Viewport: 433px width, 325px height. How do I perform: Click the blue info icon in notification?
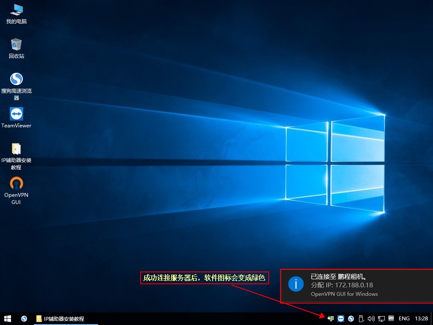point(296,284)
